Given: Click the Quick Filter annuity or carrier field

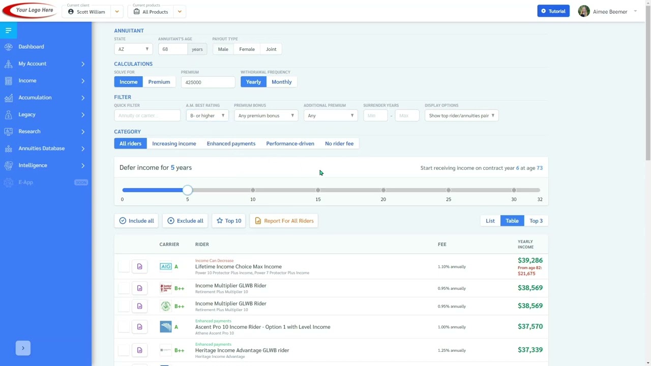Looking at the screenshot, I should pos(147,115).
